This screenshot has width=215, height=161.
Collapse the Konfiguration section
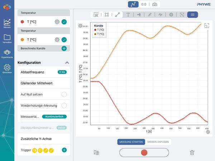click(x=67, y=63)
